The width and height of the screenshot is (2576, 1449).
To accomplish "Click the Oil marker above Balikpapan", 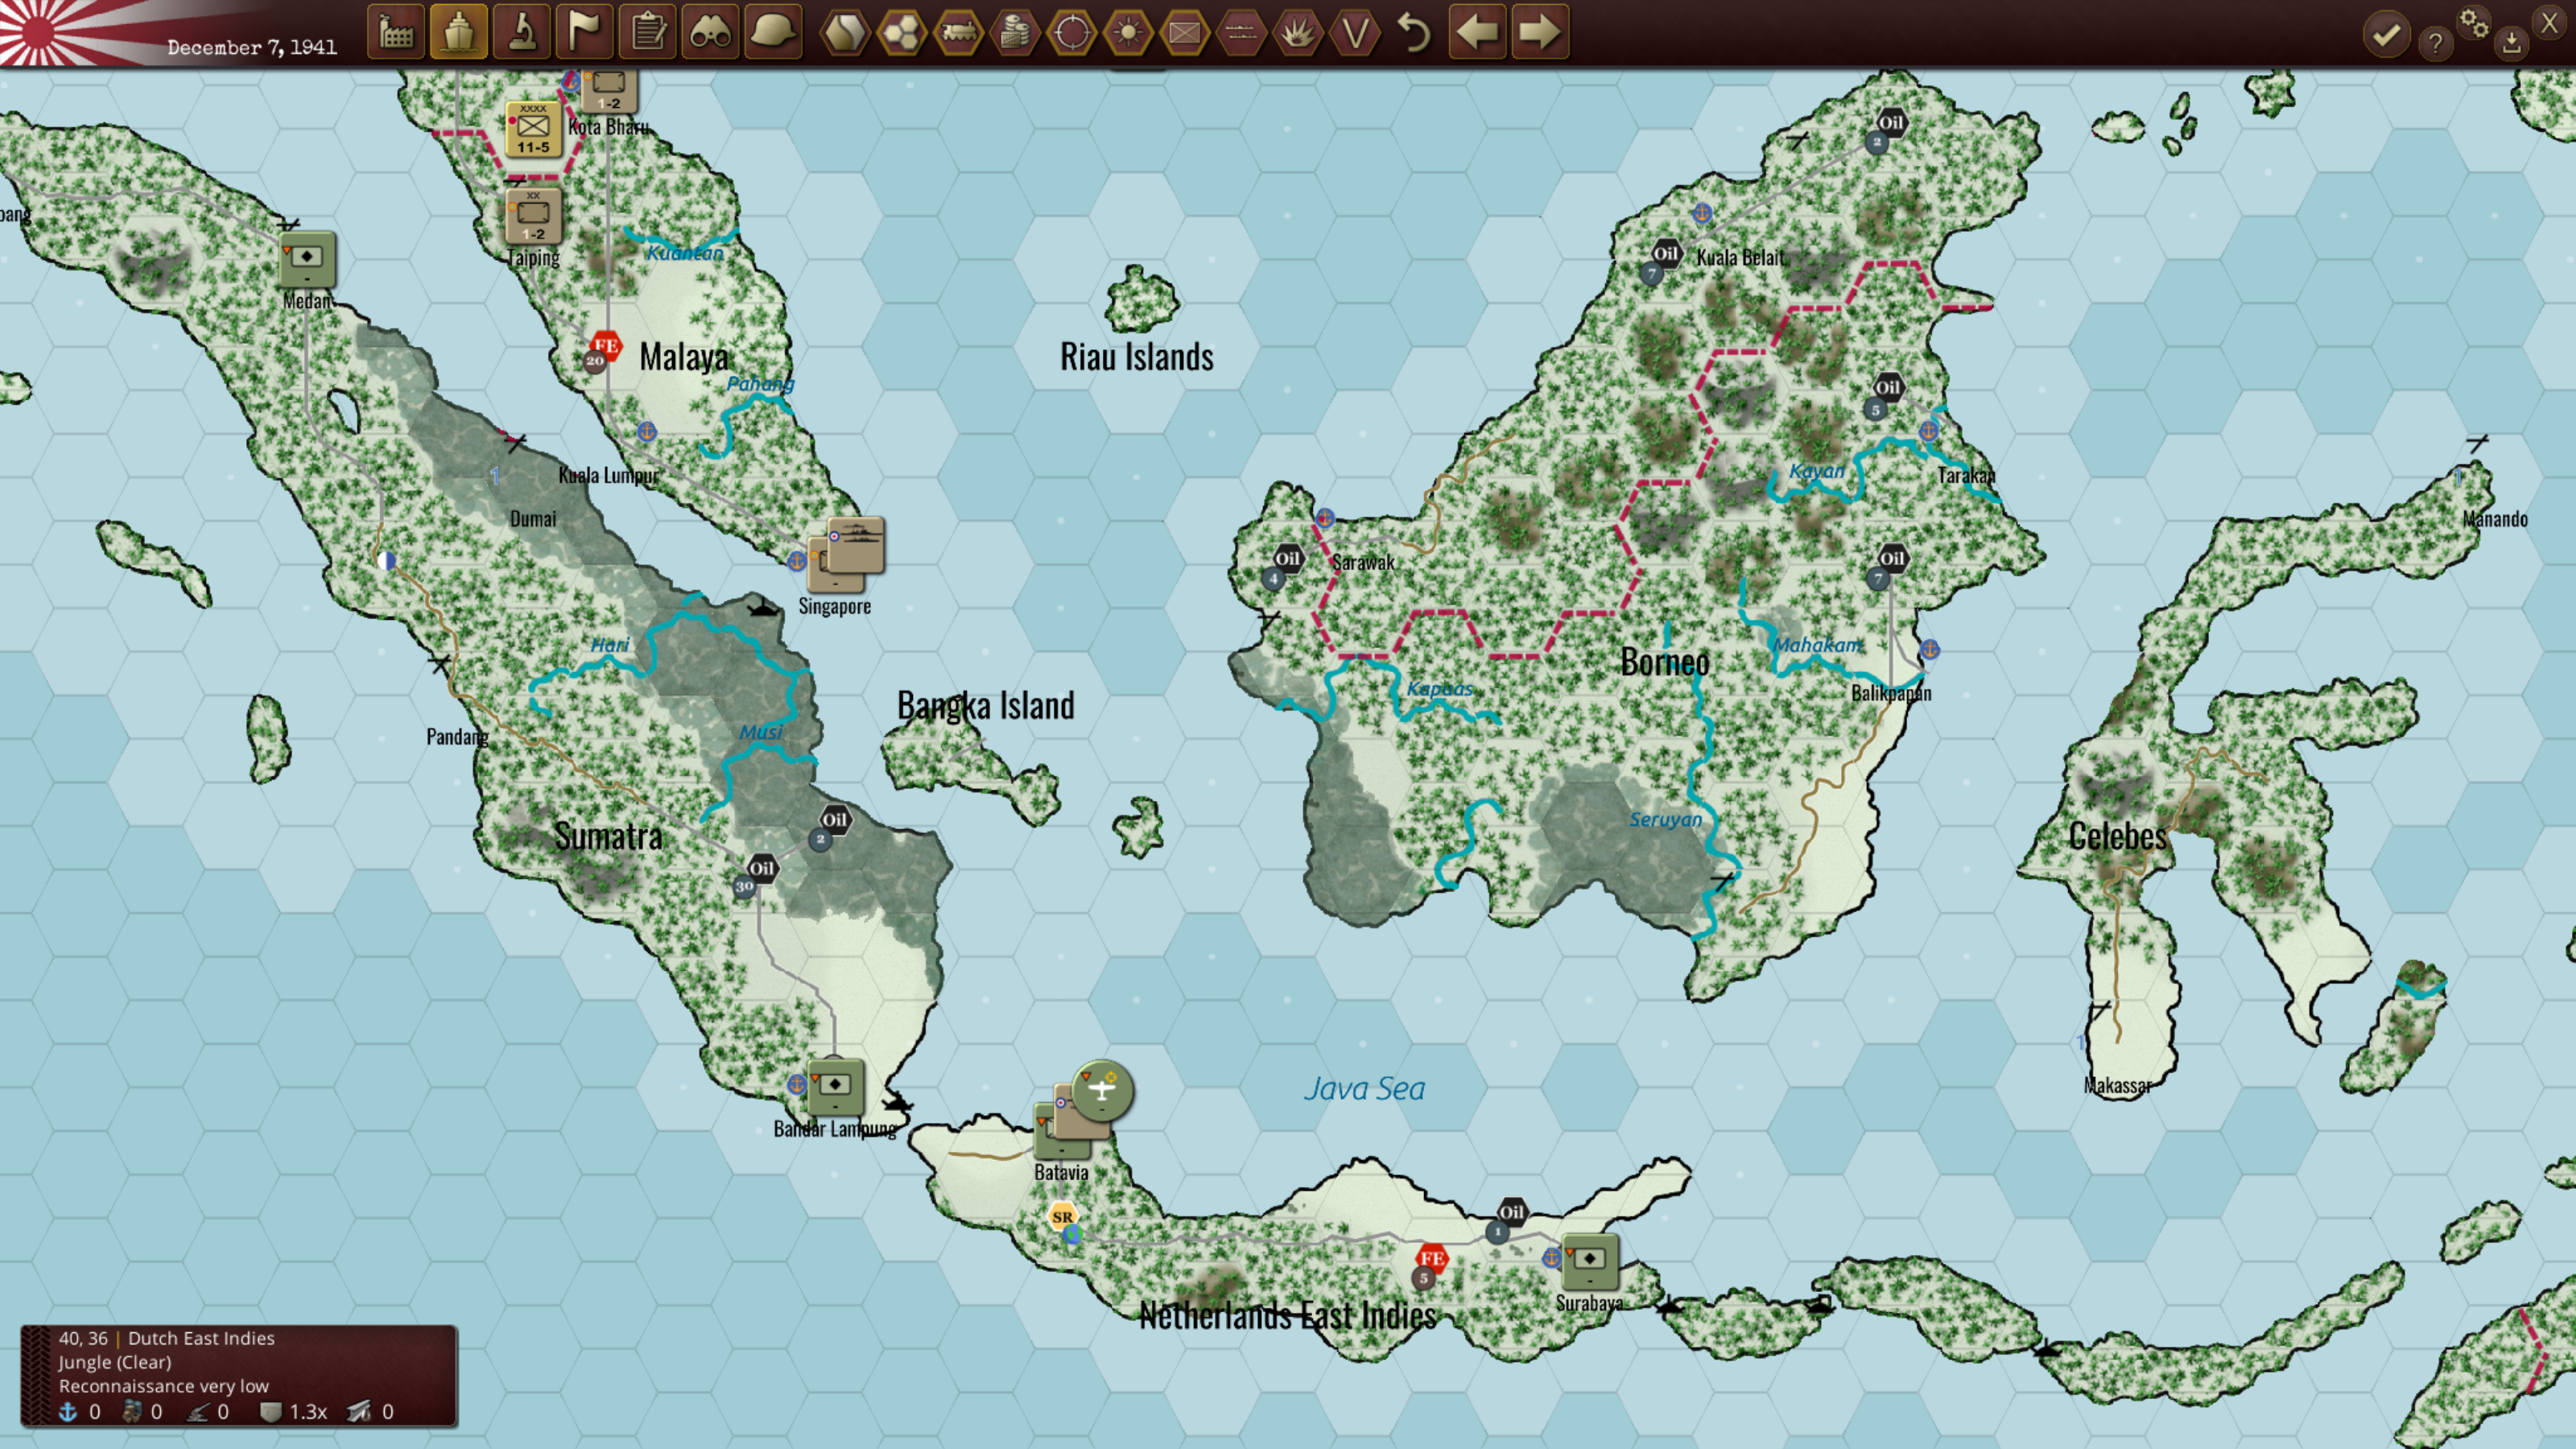I will coord(1892,558).
